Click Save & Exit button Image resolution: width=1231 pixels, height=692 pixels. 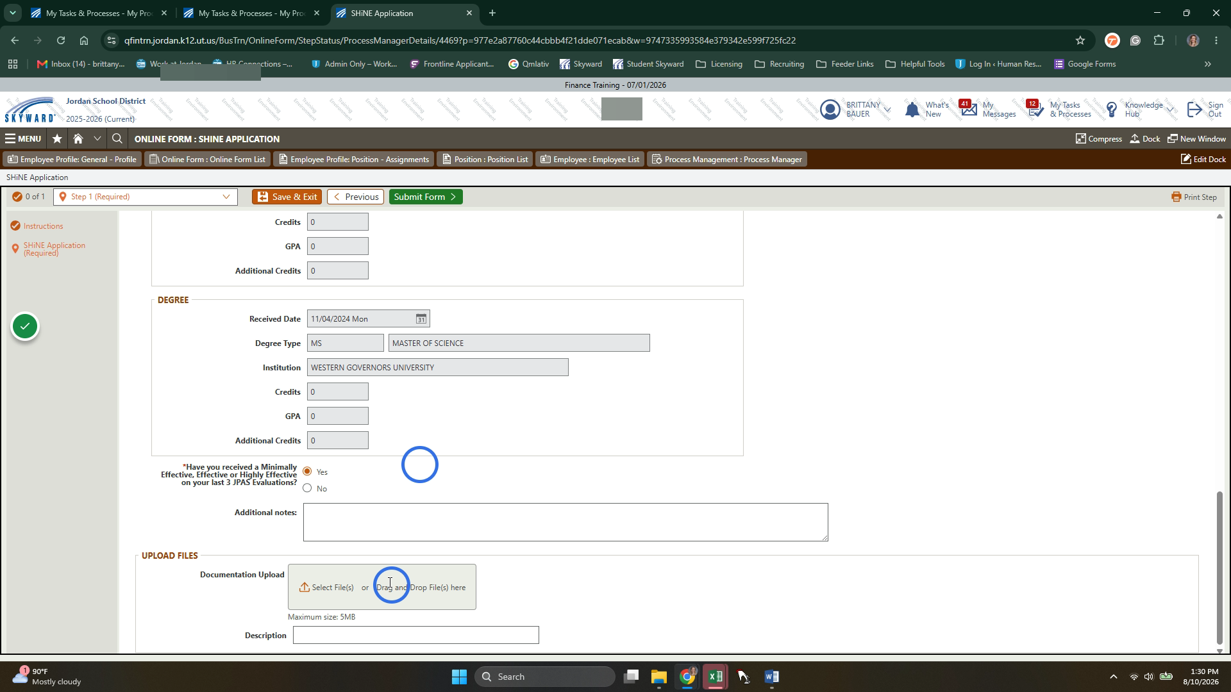click(287, 197)
